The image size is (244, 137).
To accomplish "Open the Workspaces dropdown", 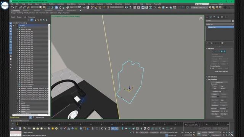I will point(226,4).
